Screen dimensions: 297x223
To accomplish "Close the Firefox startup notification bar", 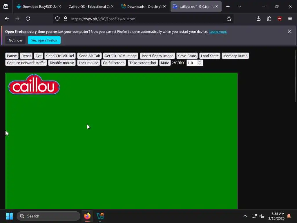I will point(290,31).
